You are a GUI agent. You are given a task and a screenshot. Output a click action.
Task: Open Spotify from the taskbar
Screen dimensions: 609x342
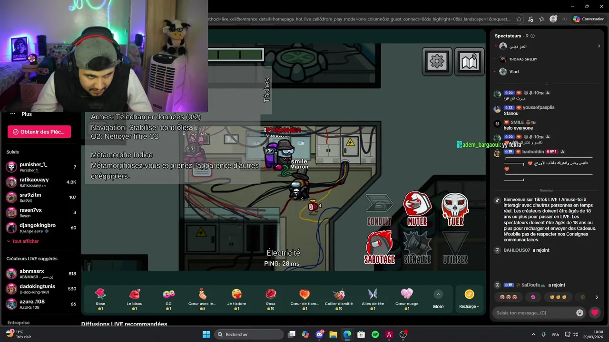[375, 334]
